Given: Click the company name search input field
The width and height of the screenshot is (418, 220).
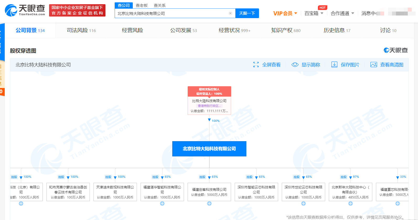Looking at the screenshot, I should (x=172, y=13).
